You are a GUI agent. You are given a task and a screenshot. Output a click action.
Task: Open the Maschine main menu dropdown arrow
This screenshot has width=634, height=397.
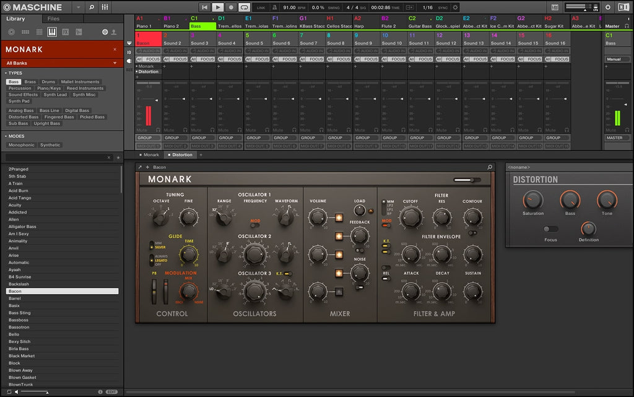(77, 7)
